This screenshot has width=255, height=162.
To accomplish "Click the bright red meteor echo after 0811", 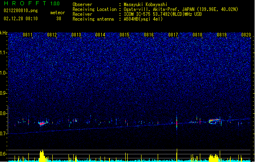I will [42, 124].
